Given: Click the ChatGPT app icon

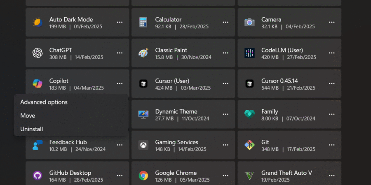Looking at the screenshot, I should [x=38, y=53].
